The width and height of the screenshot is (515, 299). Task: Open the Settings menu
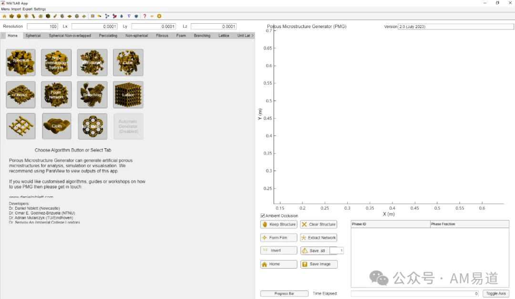pyautogui.click(x=40, y=9)
